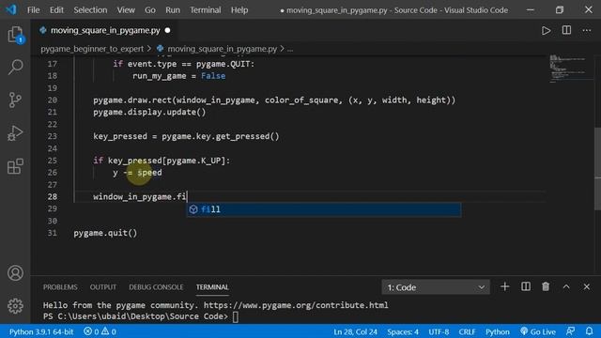Change line ending via CRLF

pyautogui.click(x=467, y=331)
